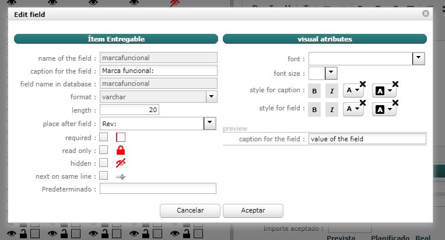Open field background color picker

point(384,109)
